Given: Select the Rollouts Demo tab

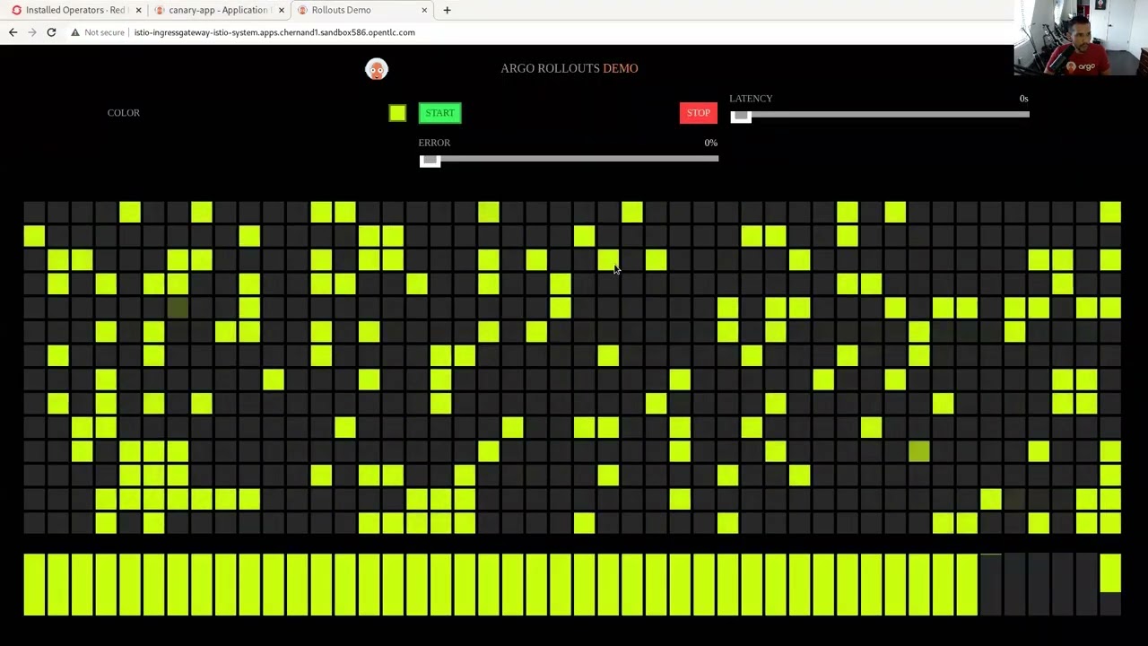Looking at the screenshot, I should [x=362, y=10].
